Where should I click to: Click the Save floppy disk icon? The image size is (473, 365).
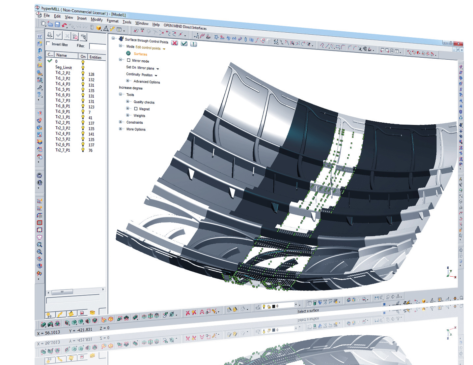pos(57,24)
